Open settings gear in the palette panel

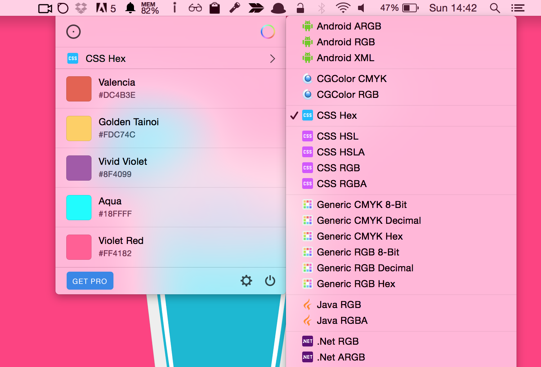click(x=246, y=281)
